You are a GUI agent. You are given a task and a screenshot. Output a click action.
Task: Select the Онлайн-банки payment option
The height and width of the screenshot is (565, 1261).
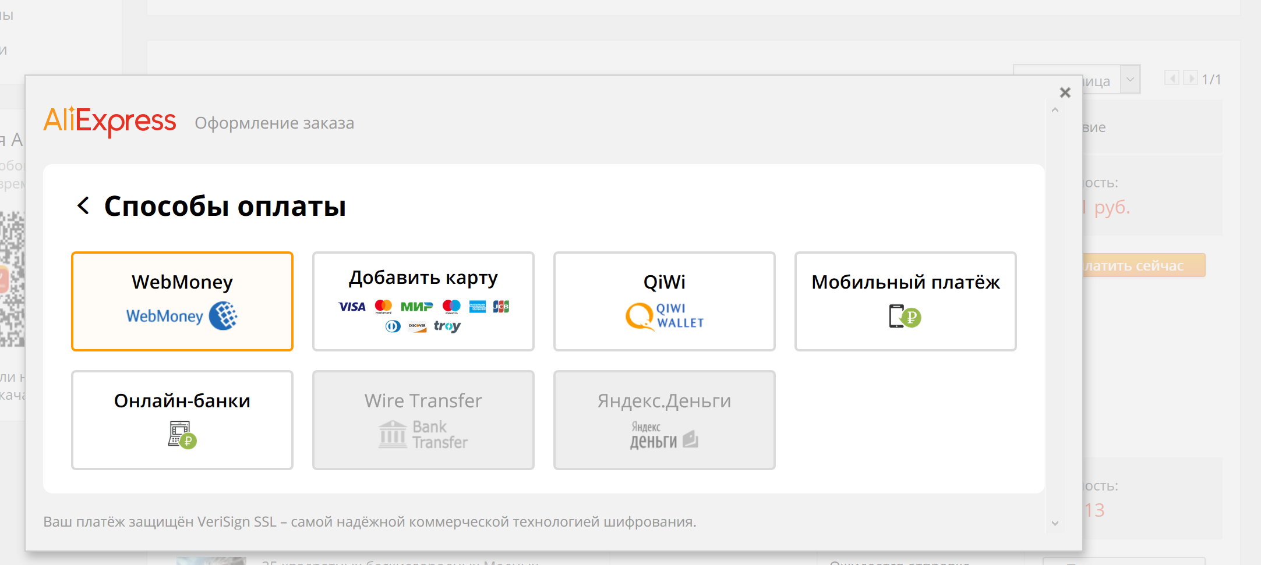pos(182,420)
